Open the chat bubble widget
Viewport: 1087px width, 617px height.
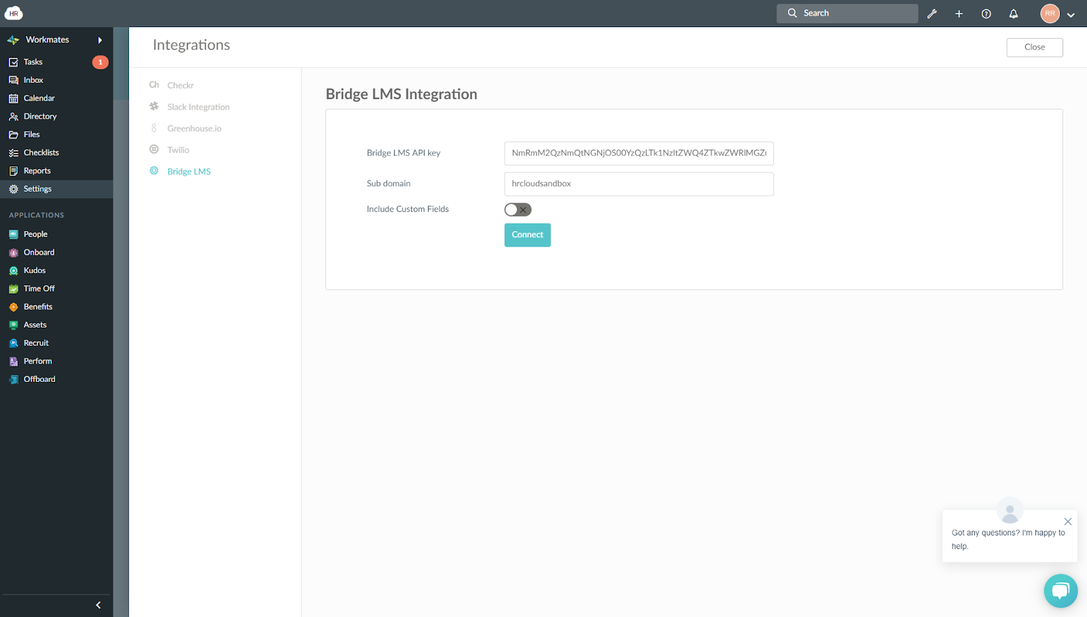[x=1061, y=590]
